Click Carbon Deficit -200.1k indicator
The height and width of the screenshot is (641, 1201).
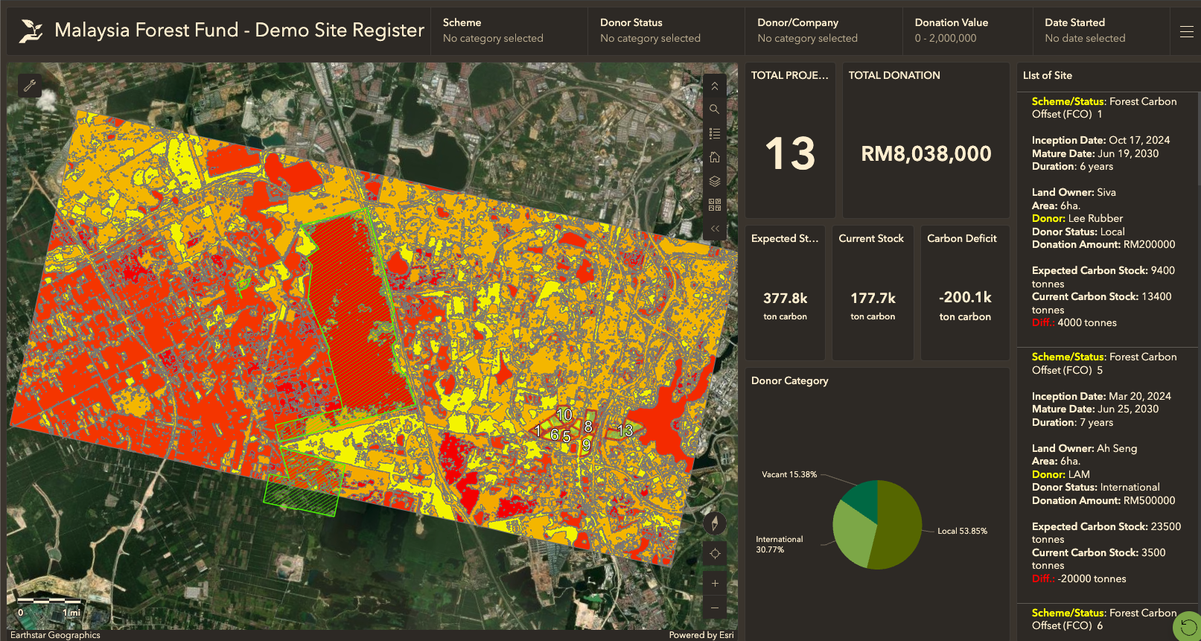coord(965,297)
